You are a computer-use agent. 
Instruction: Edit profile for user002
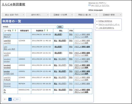(x=81, y=43)
